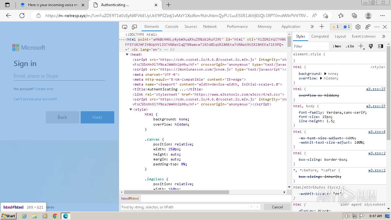View site information lock icon

click(x=38, y=16)
